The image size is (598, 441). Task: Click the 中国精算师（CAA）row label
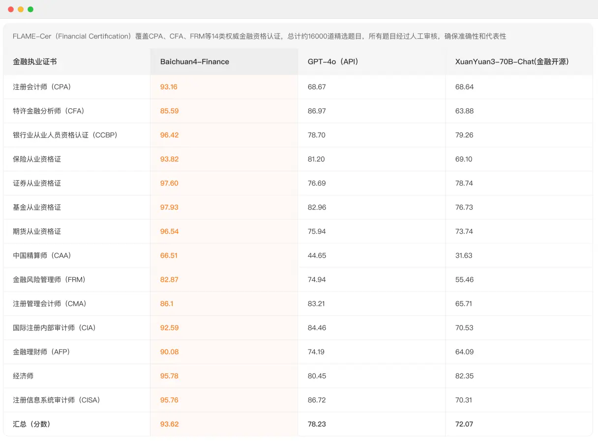point(41,255)
